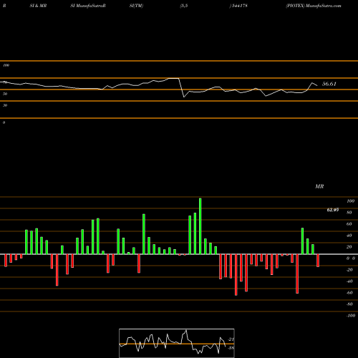Click the 0 label on RSI axis
Screen dimensions: 358x358
click(4, 122)
